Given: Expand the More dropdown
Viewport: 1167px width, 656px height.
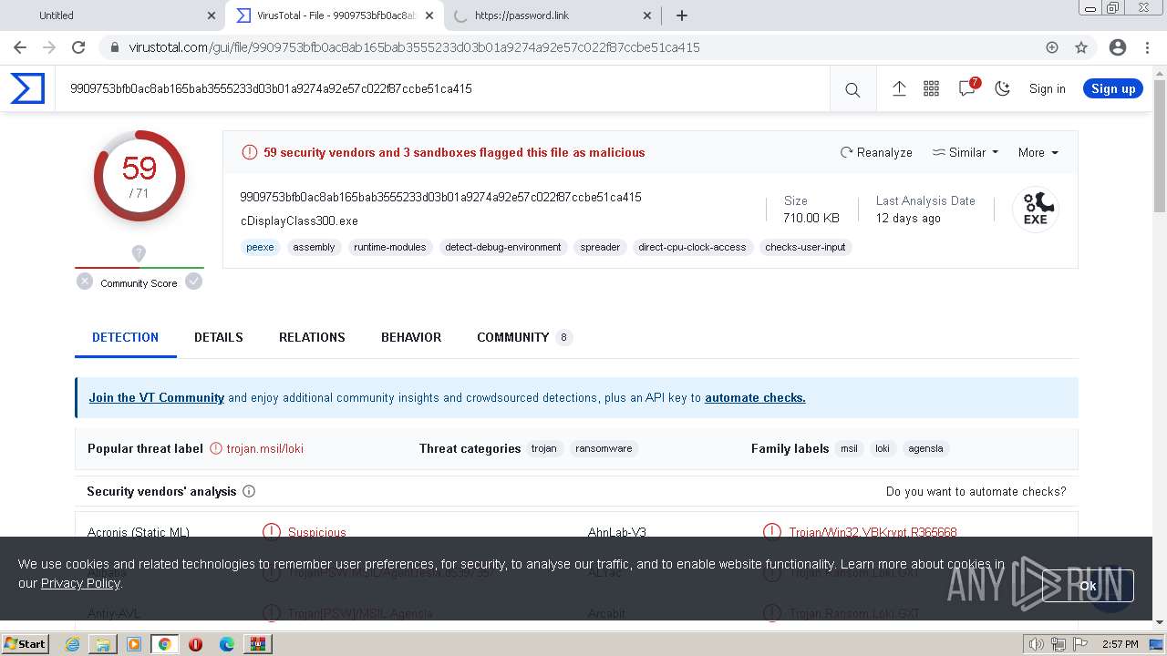Looking at the screenshot, I should pyautogui.click(x=1038, y=152).
